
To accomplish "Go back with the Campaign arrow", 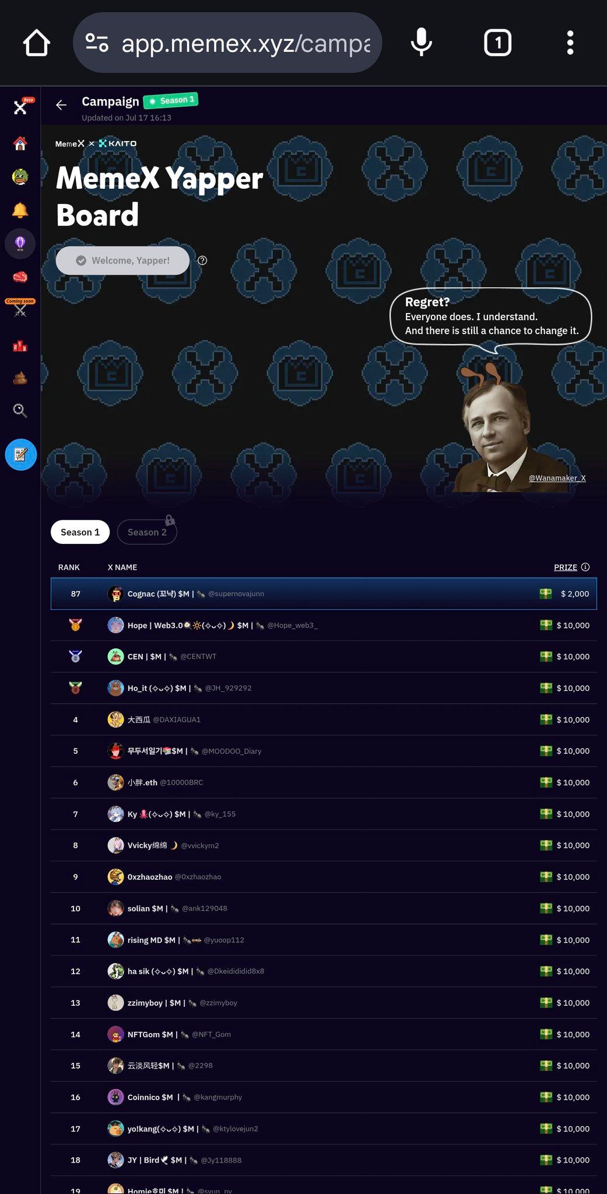I will coord(61,105).
